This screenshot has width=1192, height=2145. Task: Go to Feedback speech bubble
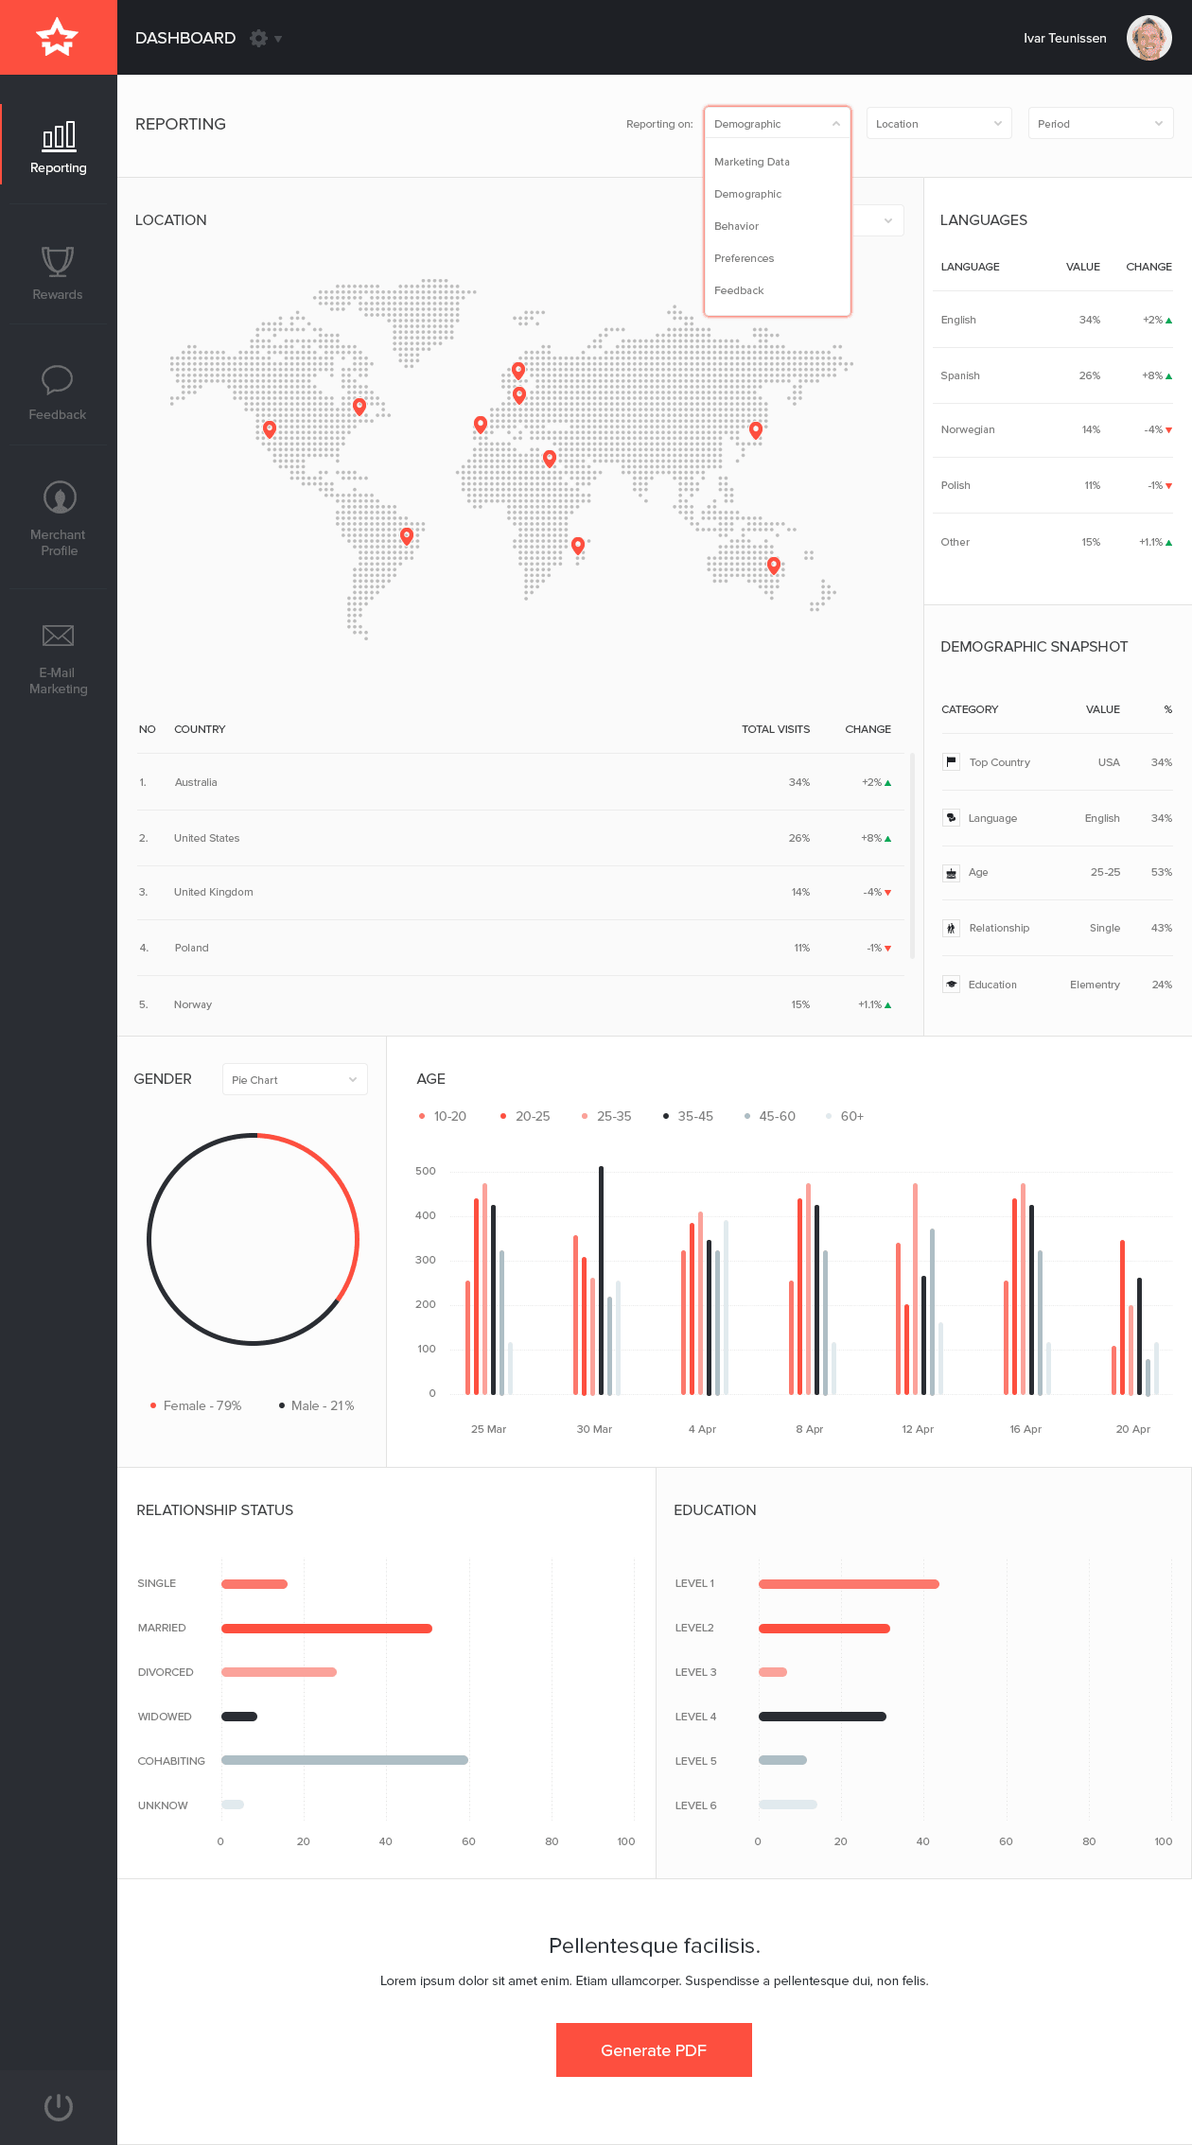pos(58,392)
